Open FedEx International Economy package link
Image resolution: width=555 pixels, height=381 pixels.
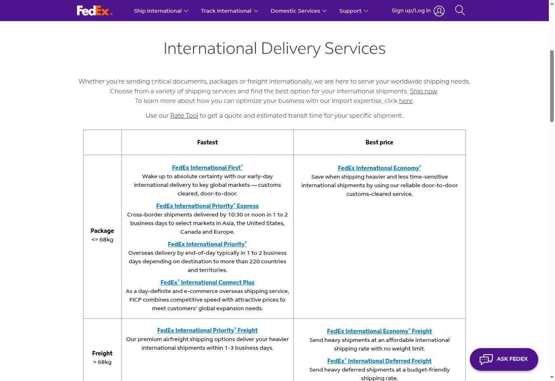click(380, 168)
